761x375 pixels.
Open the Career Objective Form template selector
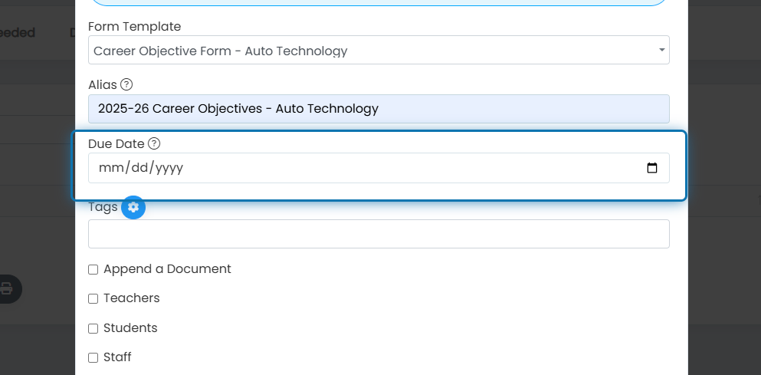379,50
